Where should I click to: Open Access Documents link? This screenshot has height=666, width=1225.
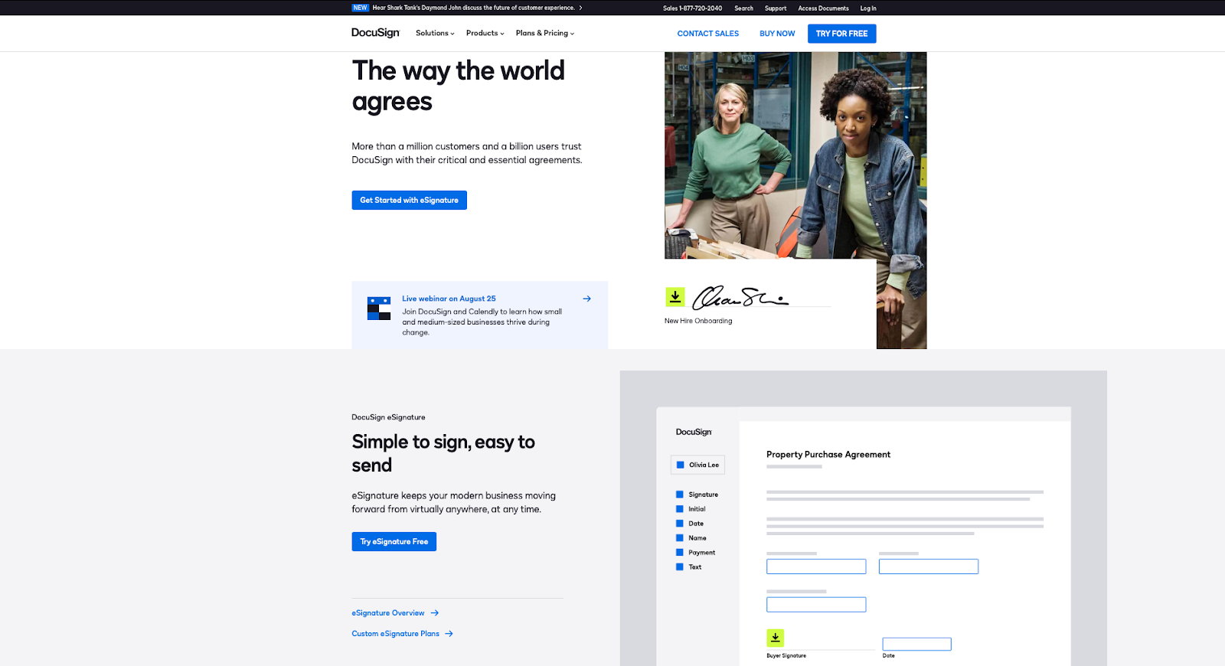point(823,8)
